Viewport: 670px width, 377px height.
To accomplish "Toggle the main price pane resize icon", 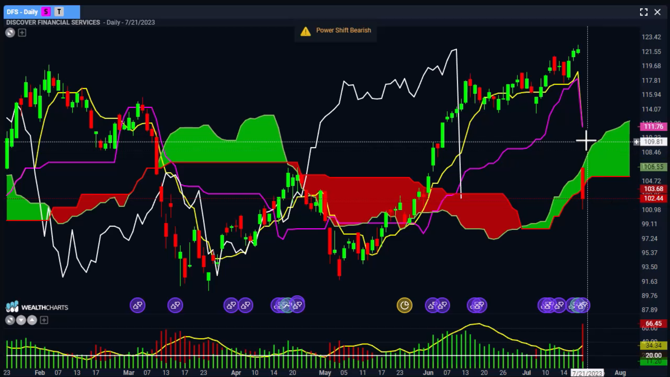I will pyautogui.click(x=10, y=33).
